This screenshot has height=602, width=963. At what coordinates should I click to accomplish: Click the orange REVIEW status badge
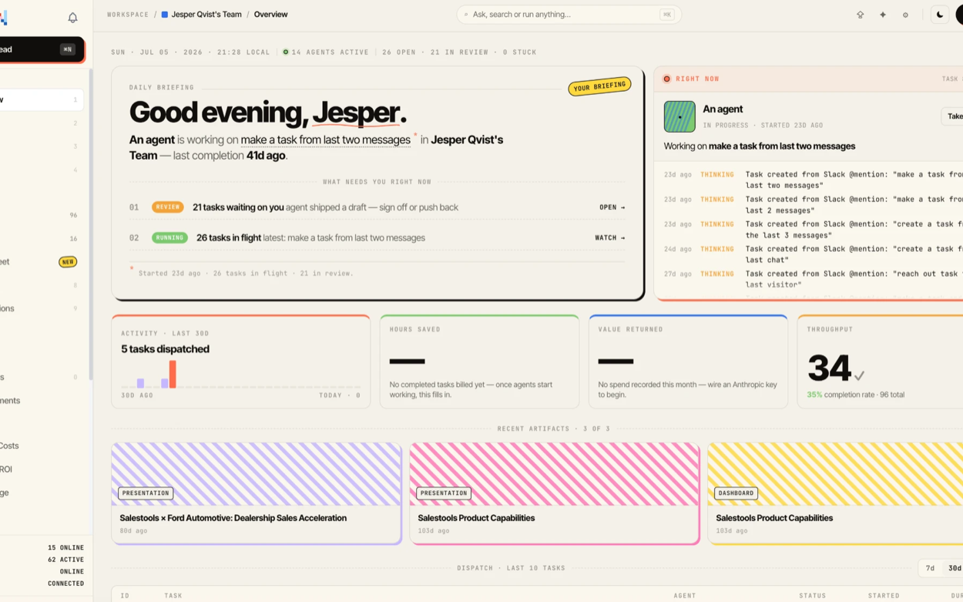click(x=167, y=207)
